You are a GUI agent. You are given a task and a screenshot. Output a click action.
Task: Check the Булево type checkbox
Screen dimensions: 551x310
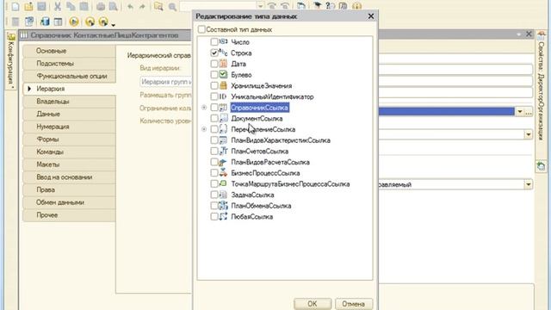tap(214, 75)
